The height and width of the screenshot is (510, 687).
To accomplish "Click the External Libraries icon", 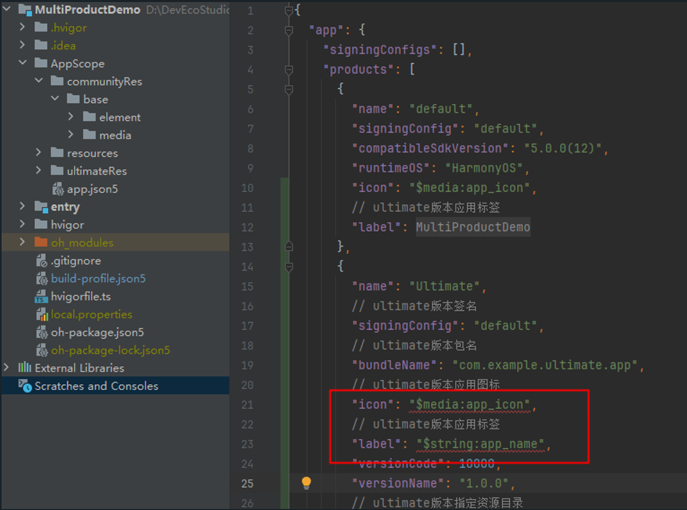I will pos(25,367).
